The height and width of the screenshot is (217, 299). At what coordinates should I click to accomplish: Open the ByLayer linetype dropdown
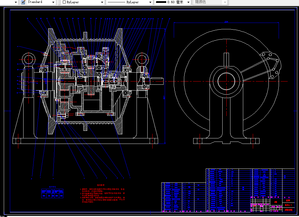130,2
